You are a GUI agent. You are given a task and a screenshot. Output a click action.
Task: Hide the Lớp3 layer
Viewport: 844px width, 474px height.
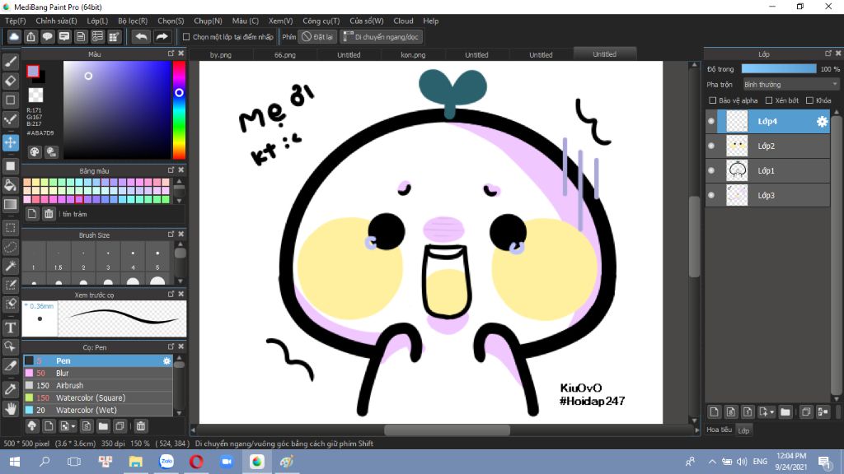pyautogui.click(x=711, y=196)
